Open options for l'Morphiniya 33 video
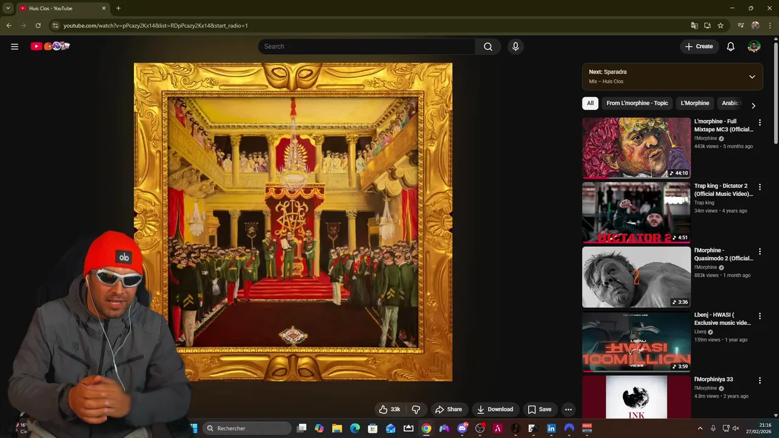The height and width of the screenshot is (438, 779). point(760,380)
